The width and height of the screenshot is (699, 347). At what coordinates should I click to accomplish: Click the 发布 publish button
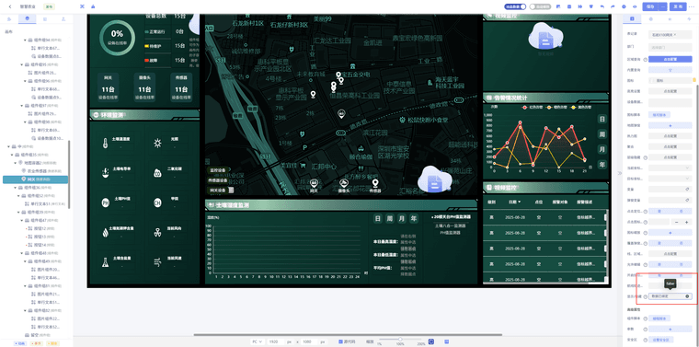click(x=678, y=6)
